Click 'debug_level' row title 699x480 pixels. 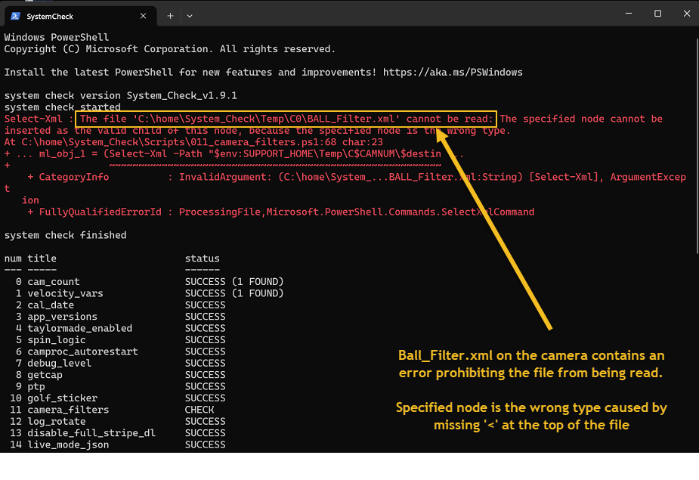point(59,363)
